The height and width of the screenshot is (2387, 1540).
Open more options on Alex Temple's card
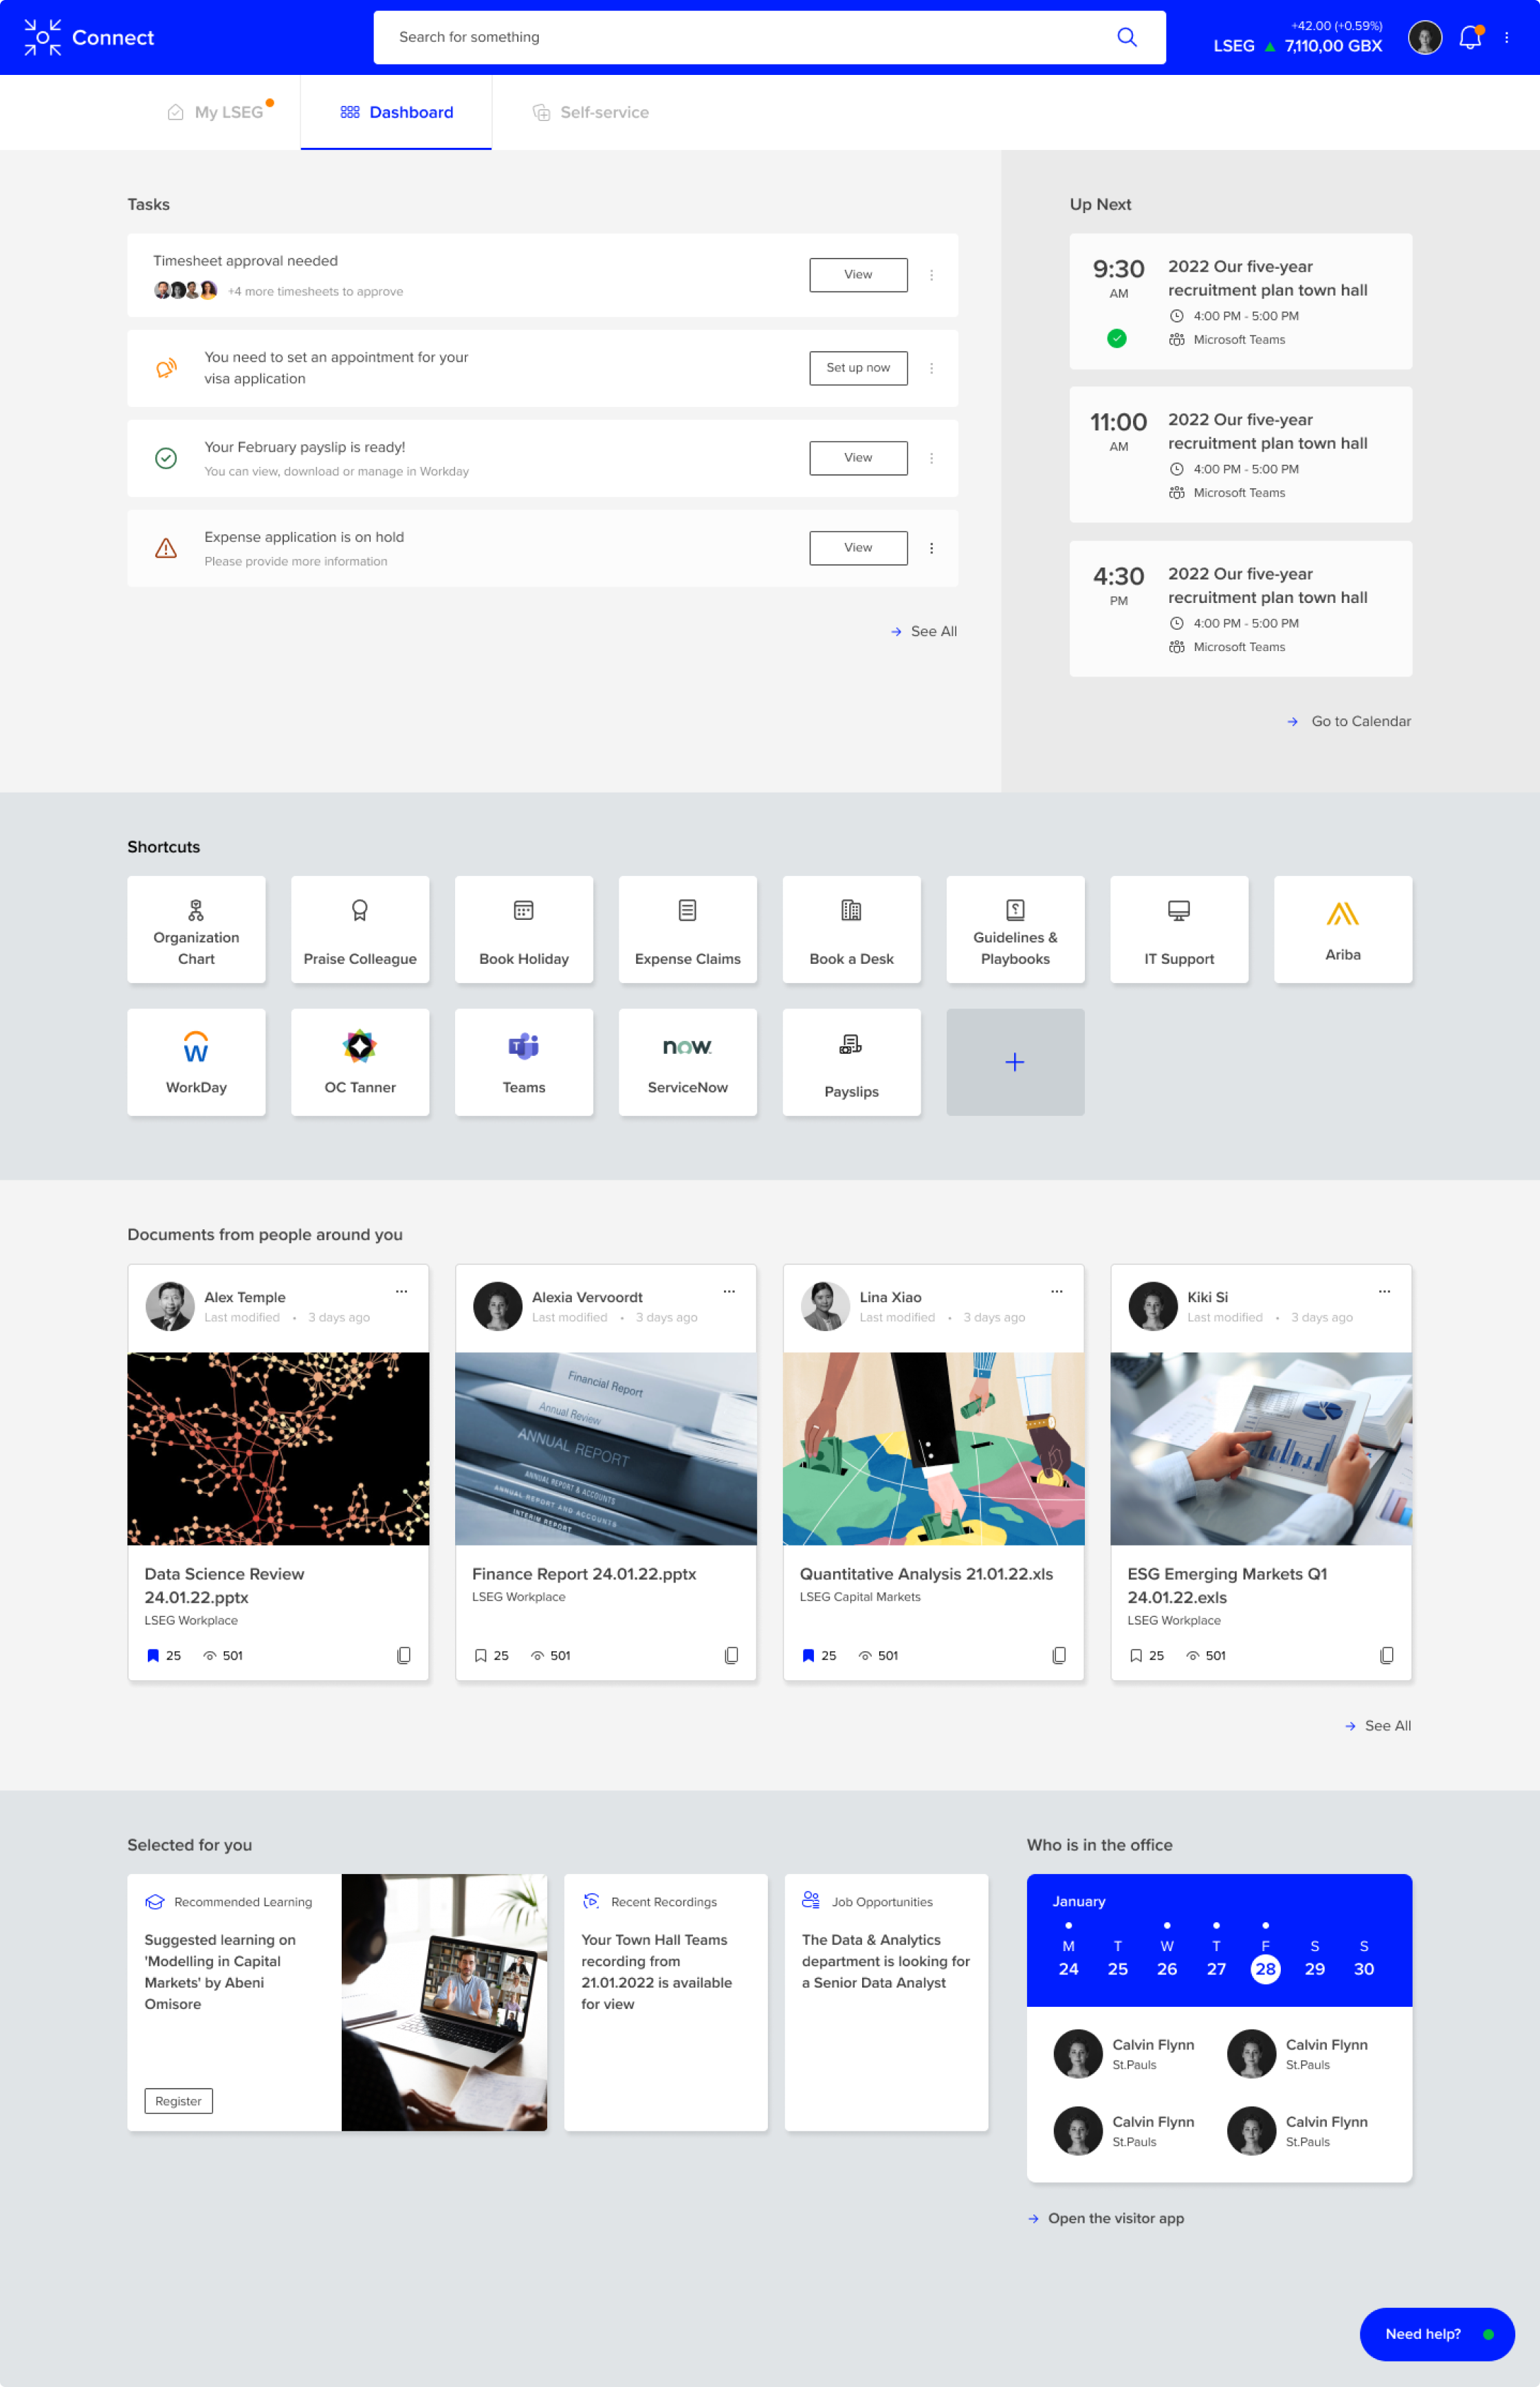coord(401,1291)
